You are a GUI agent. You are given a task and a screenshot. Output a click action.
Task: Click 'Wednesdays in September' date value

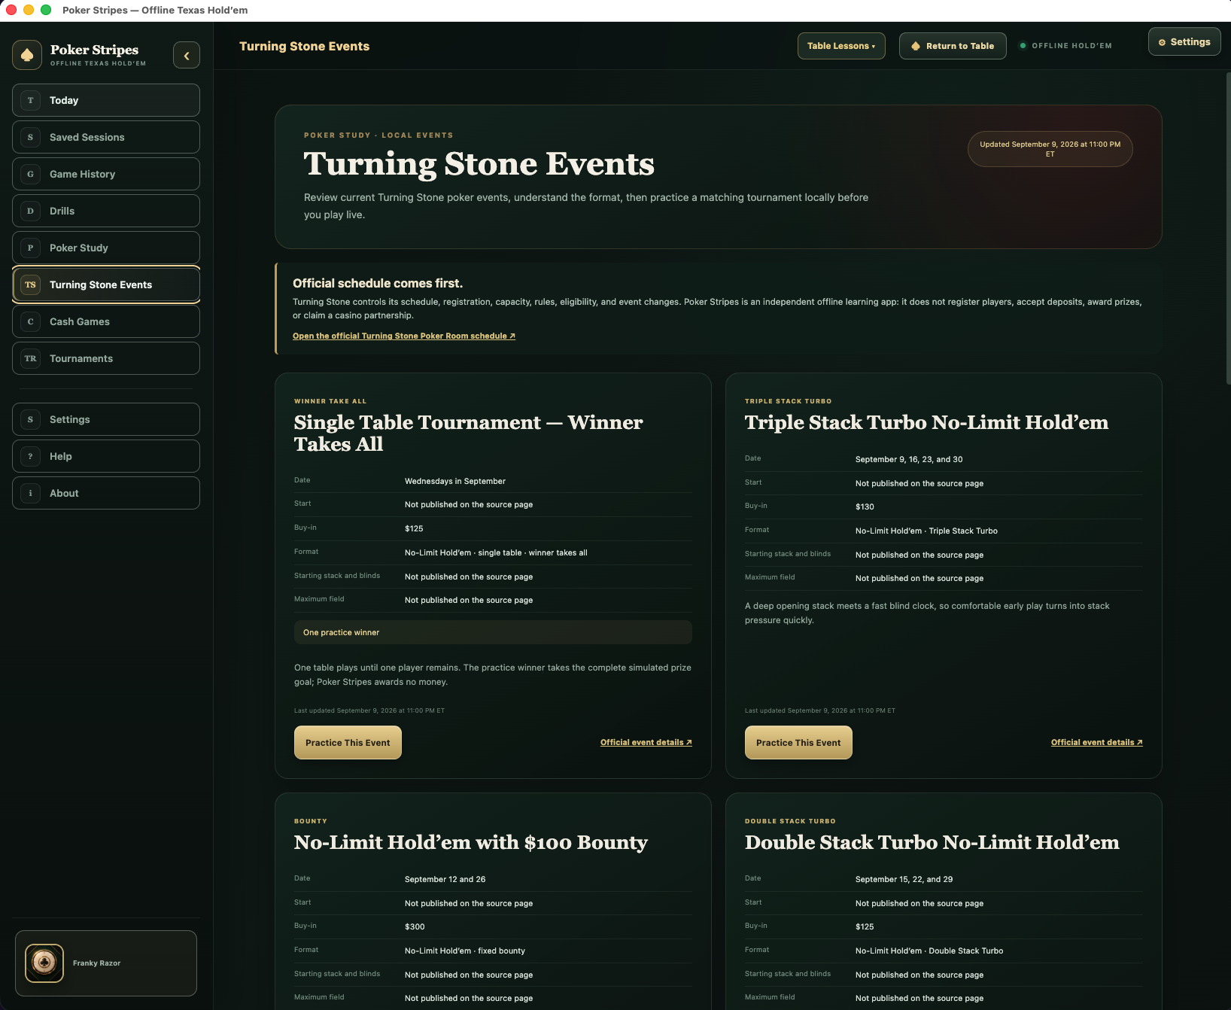click(455, 481)
